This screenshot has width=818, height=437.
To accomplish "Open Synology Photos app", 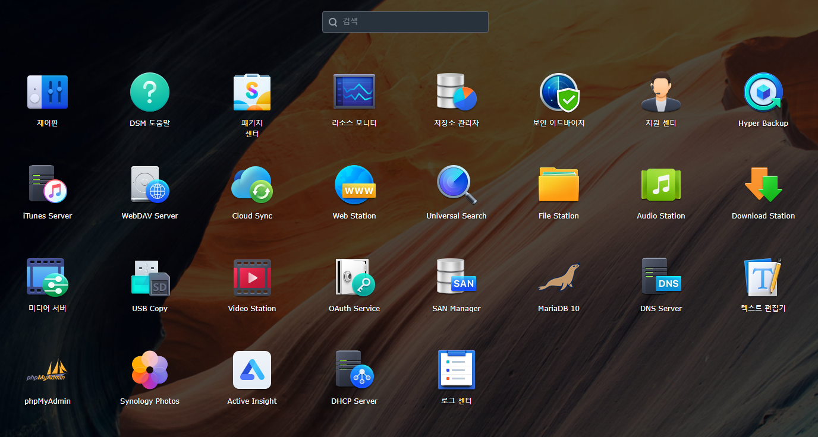I will click(x=150, y=370).
